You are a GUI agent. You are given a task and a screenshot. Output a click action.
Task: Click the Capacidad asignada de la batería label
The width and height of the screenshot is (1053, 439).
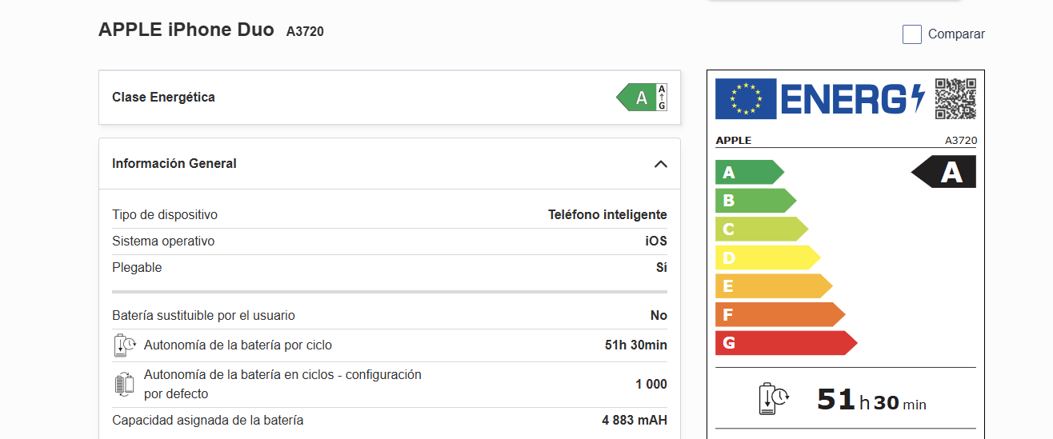coord(208,421)
